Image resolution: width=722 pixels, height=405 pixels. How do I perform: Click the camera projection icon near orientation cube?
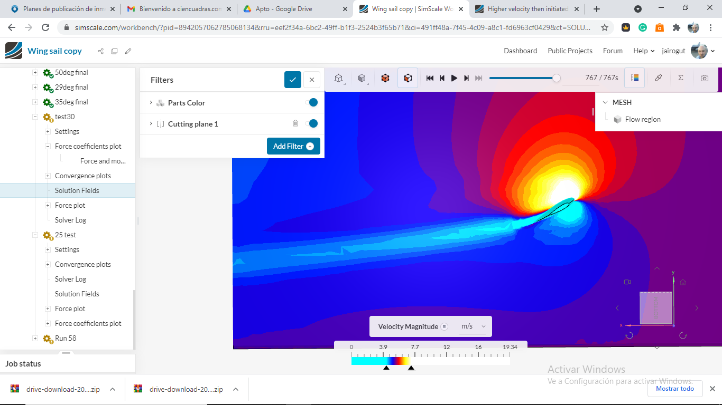627,282
